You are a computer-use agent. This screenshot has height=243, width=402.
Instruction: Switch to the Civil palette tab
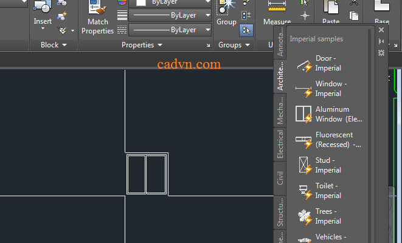coord(280,178)
